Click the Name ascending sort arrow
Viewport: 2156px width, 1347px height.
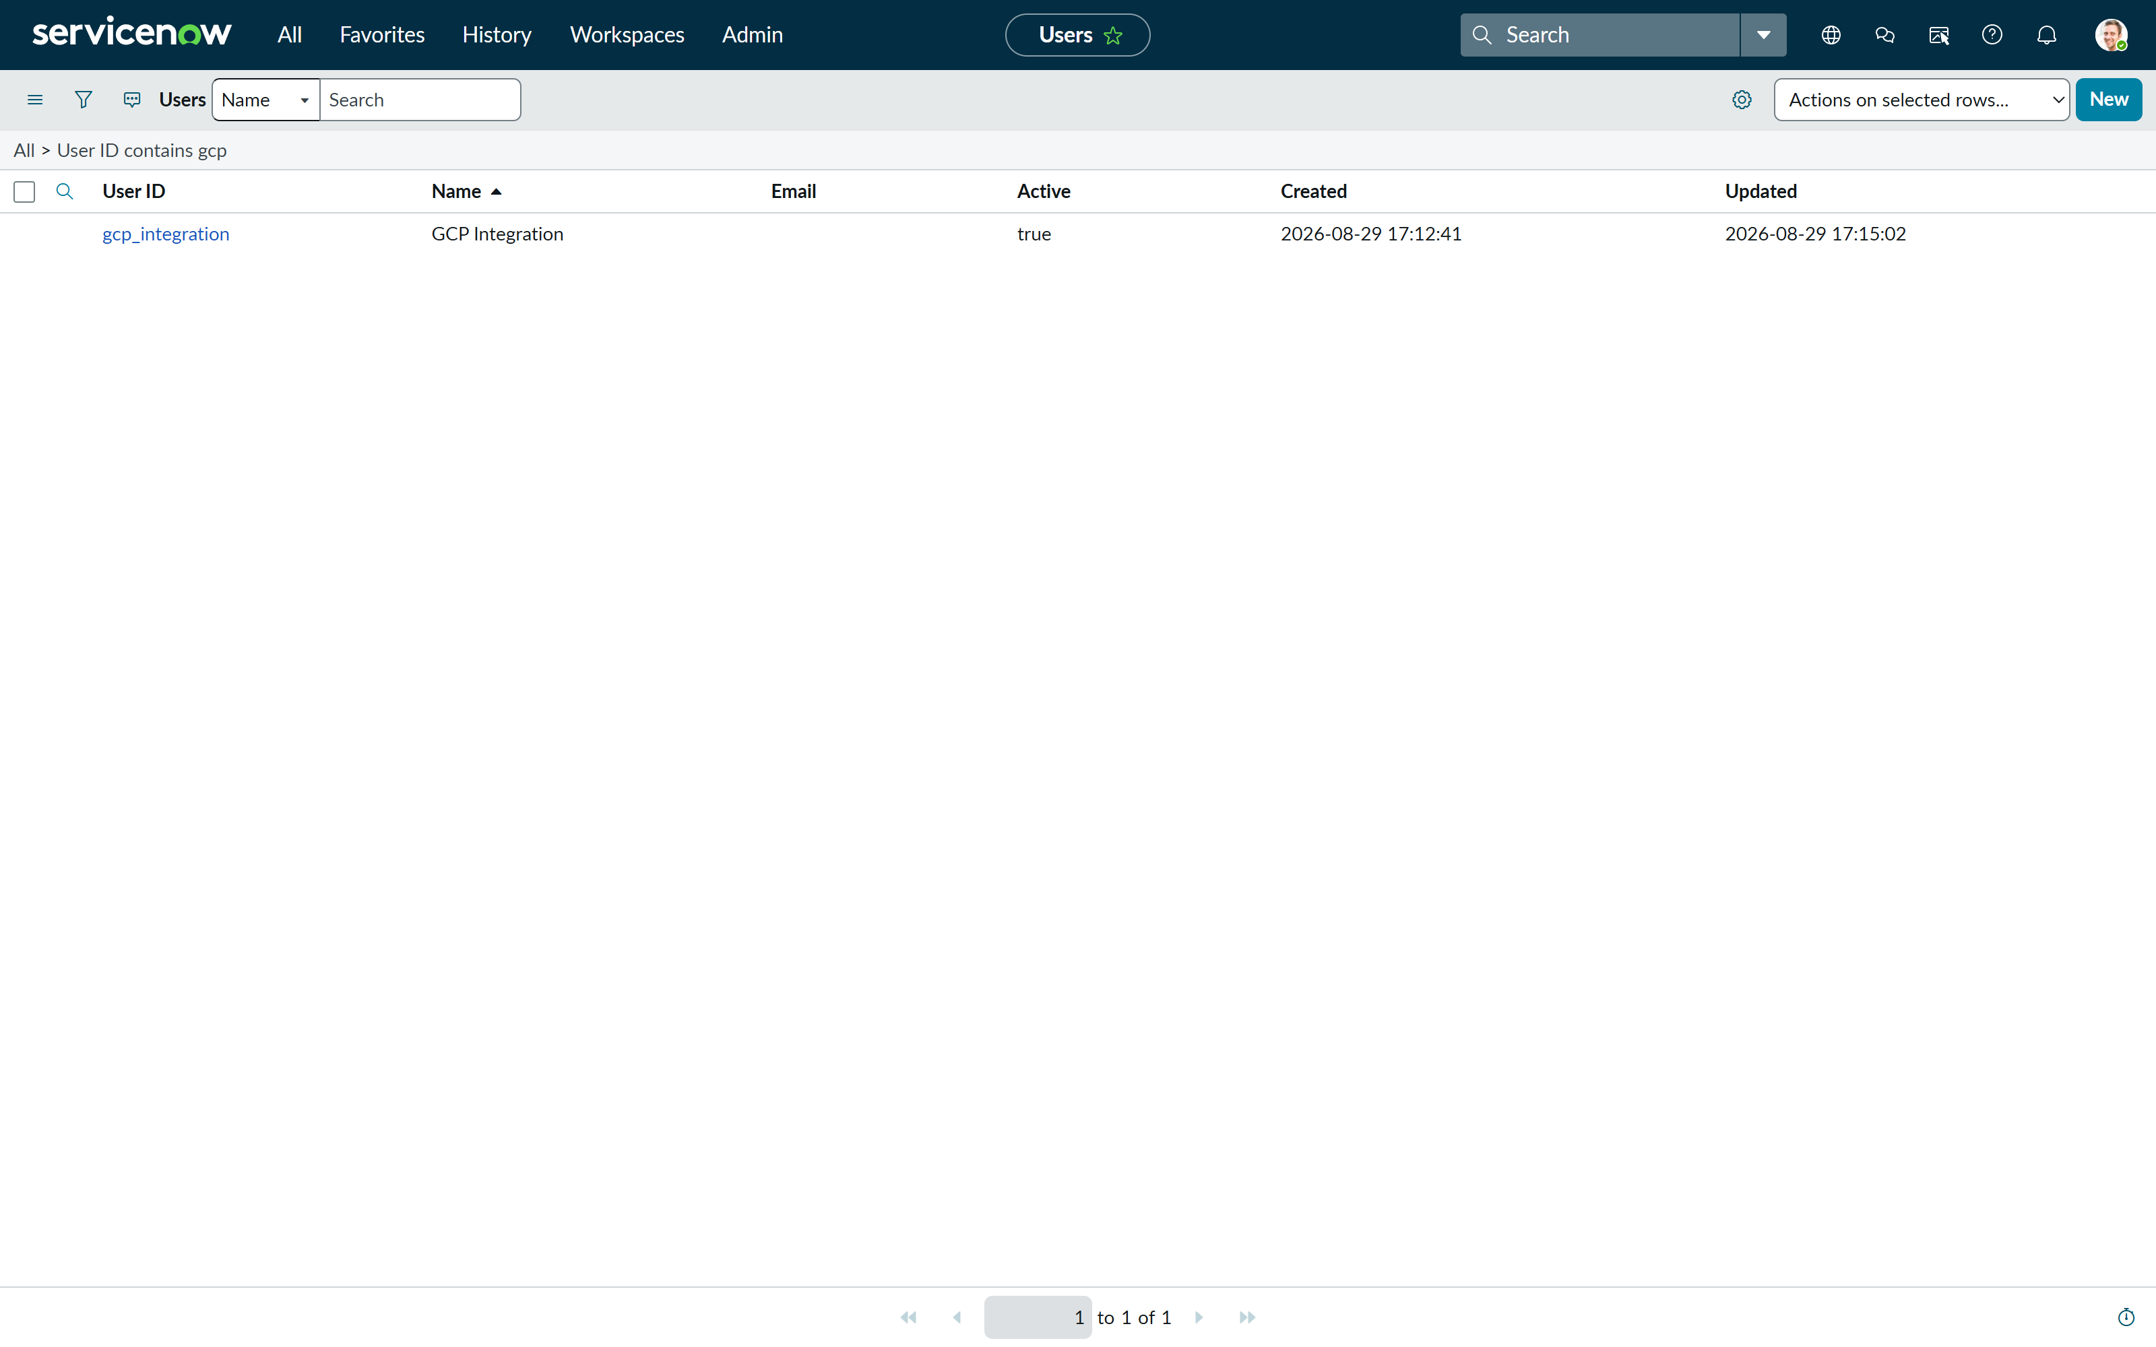point(497,191)
